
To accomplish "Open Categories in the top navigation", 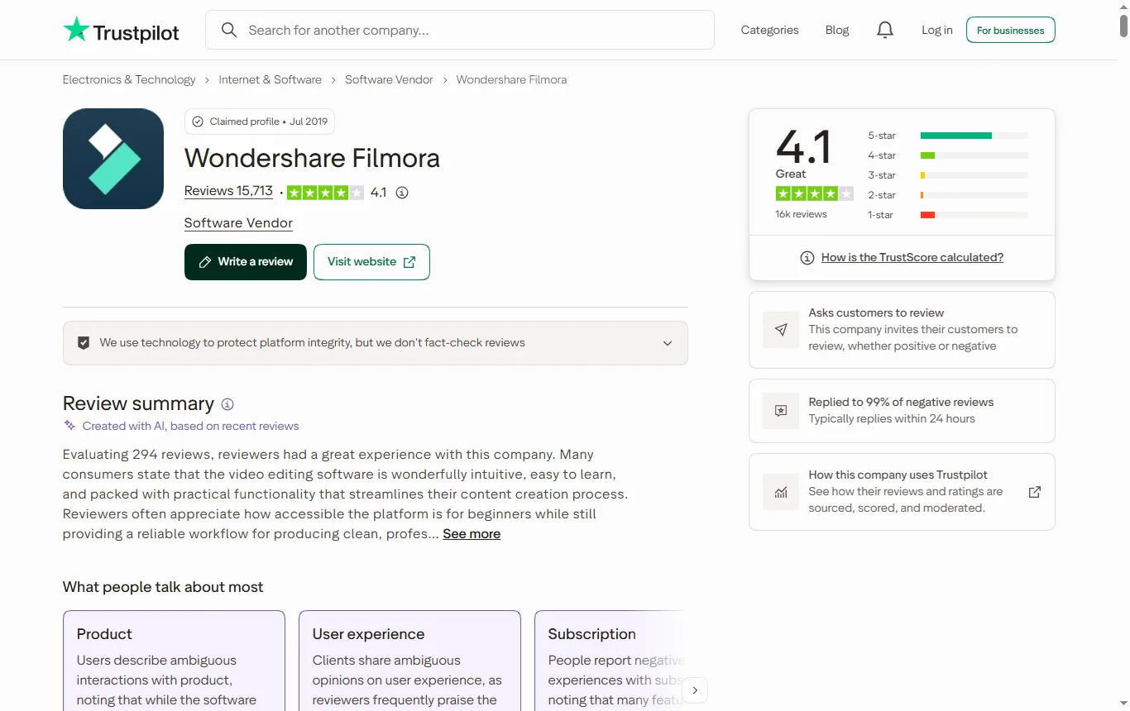I will pos(769,30).
